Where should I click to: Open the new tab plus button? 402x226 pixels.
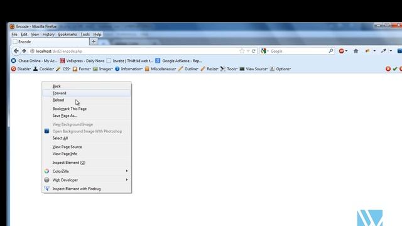[x=94, y=41]
